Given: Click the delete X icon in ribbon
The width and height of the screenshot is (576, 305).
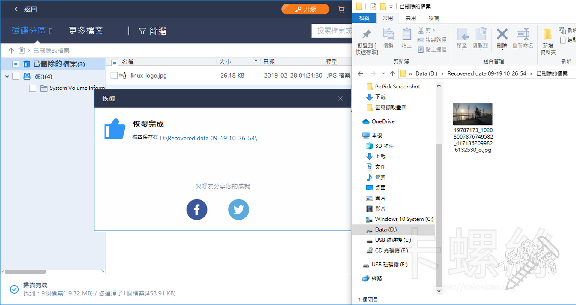Looking at the screenshot, I should 502,34.
